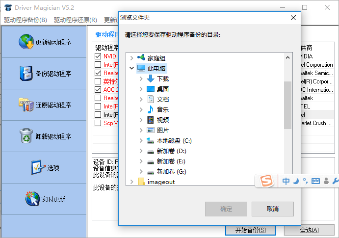Select the 图片 folder label in the tree

point(162,131)
